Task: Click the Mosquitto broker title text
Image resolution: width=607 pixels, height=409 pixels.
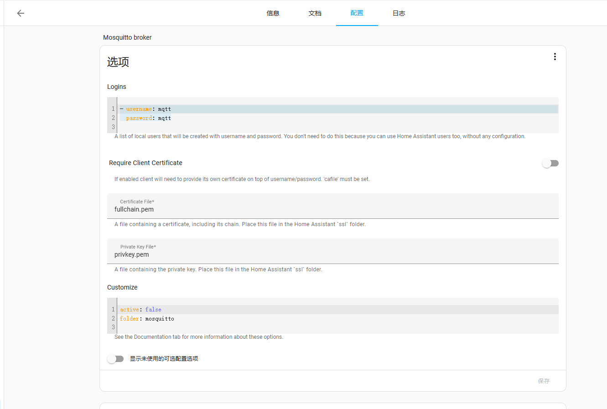Action: tap(127, 37)
